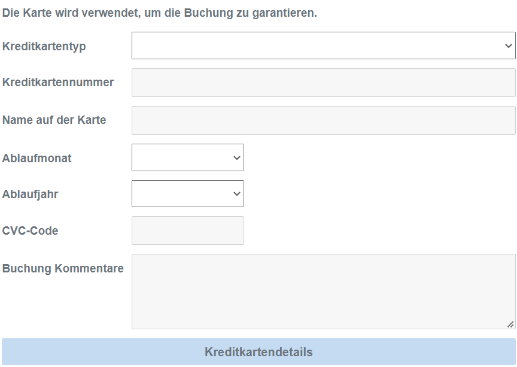Open the Ablaufjahr dropdown list
Image resolution: width=517 pixels, height=367 pixels.
[x=187, y=193]
